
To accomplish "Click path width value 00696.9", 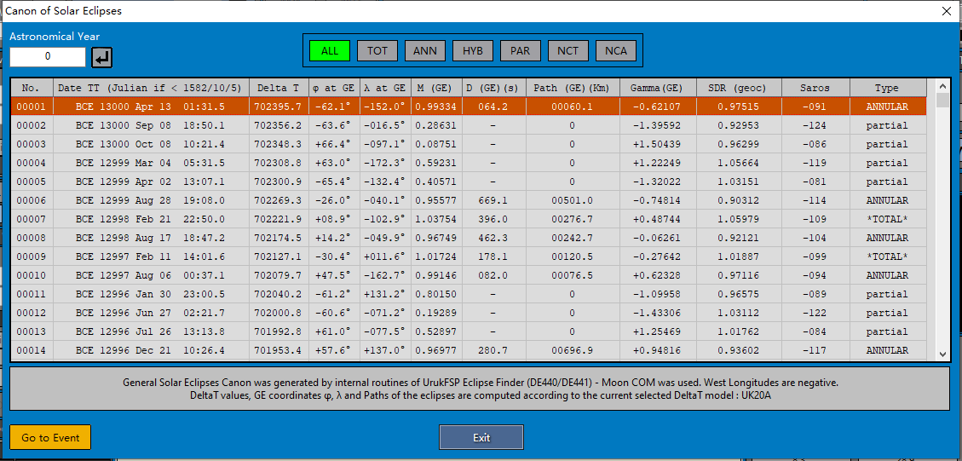I will 573,350.
